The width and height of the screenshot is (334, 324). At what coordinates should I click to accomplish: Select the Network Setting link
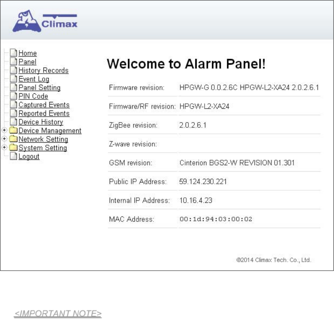tap(43, 139)
